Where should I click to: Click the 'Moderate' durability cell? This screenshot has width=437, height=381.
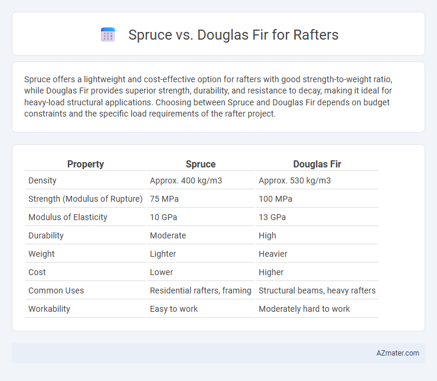pos(168,235)
